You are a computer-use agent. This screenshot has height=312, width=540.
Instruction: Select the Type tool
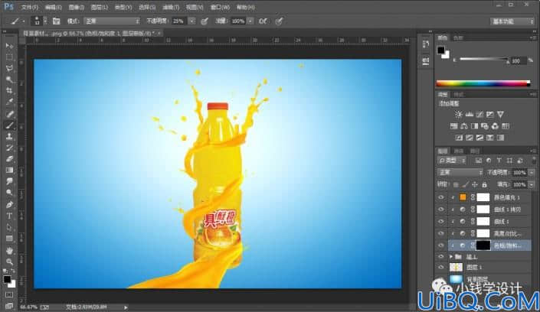coord(9,216)
